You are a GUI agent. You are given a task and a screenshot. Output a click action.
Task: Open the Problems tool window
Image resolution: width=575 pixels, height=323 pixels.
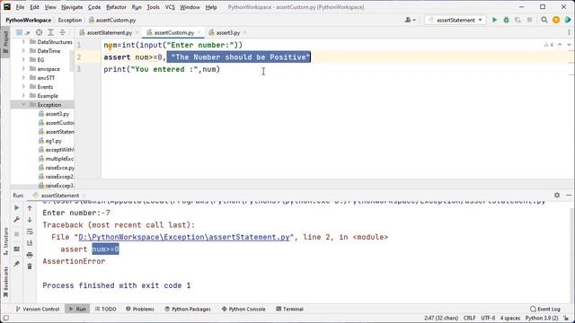[x=140, y=309]
